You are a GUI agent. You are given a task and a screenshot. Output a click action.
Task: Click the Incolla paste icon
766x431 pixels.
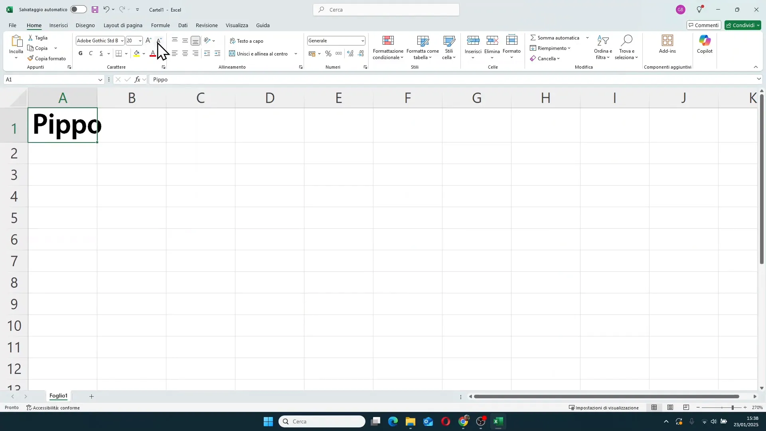[x=16, y=41]
